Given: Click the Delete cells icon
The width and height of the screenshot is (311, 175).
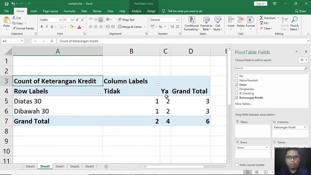Looking at the screenshot, I should tap(241, 20).
